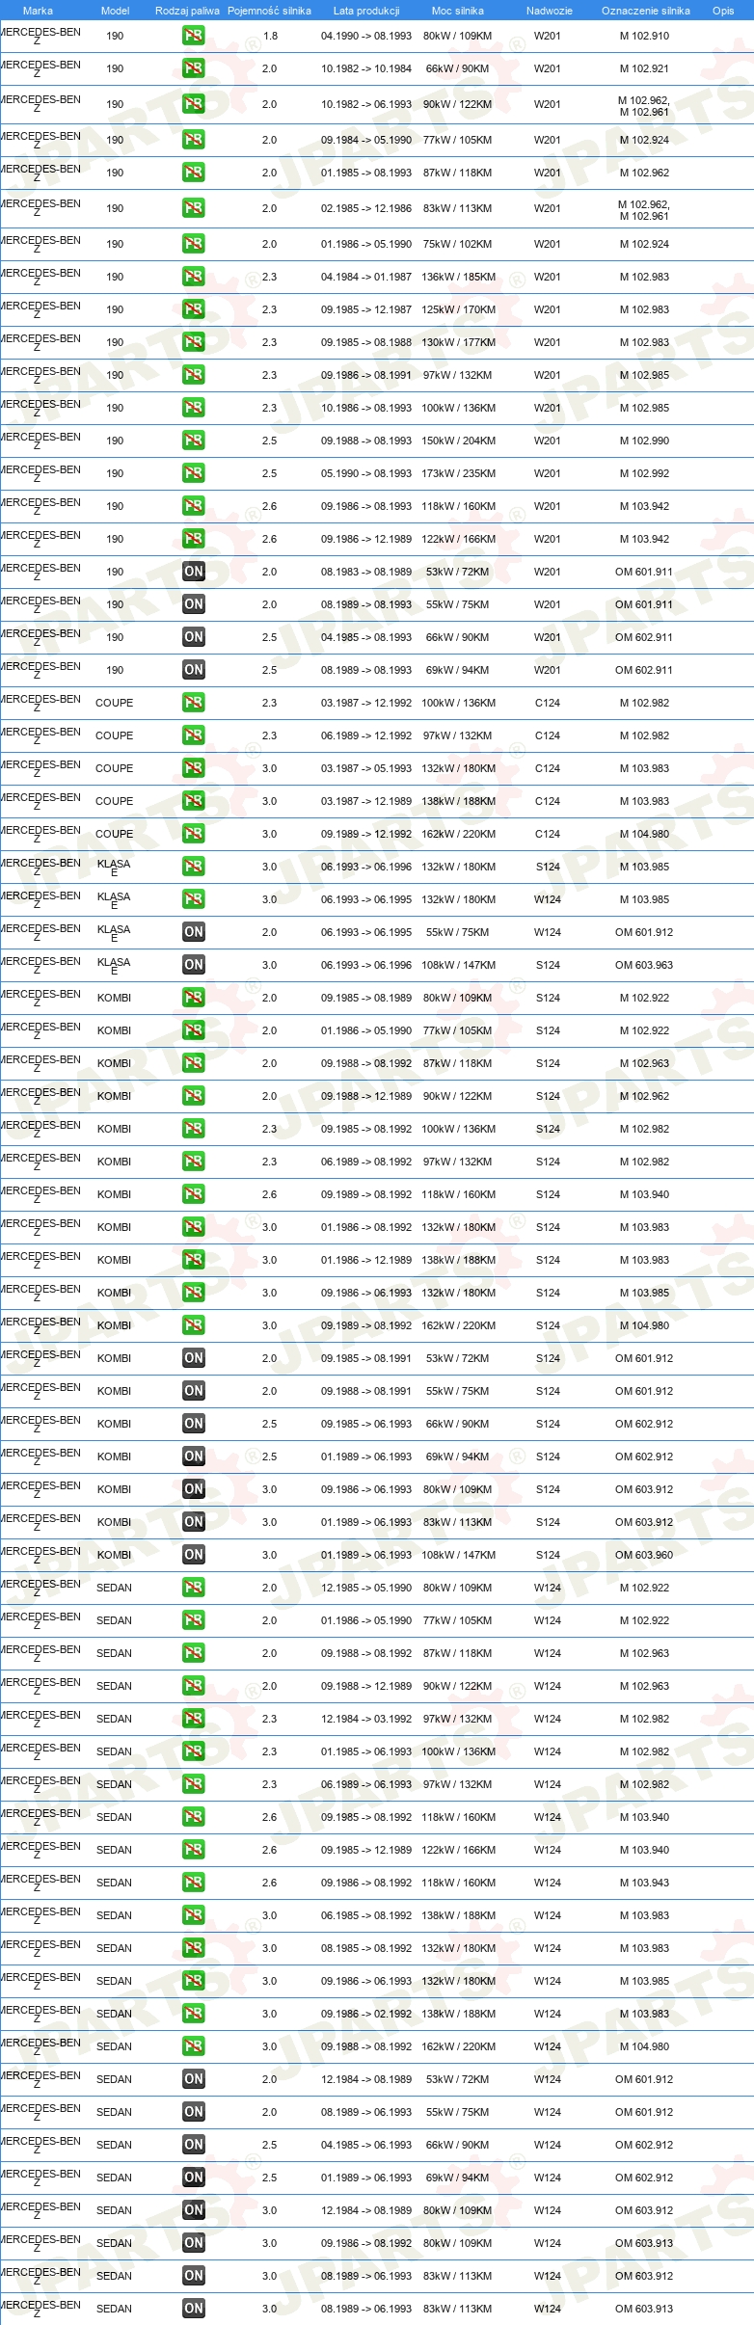Click power value 173kW / 235KM
The width and height of the screenshot is (754, 2325).
(458, 473)
